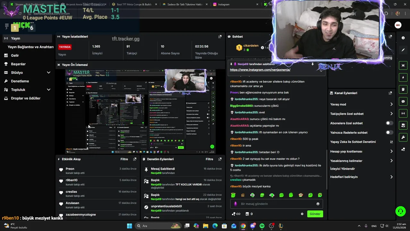The height and width of the screenshot is (231, 410).
Task: Select the brown box emote in the emote row
Action: coord(243,195)
